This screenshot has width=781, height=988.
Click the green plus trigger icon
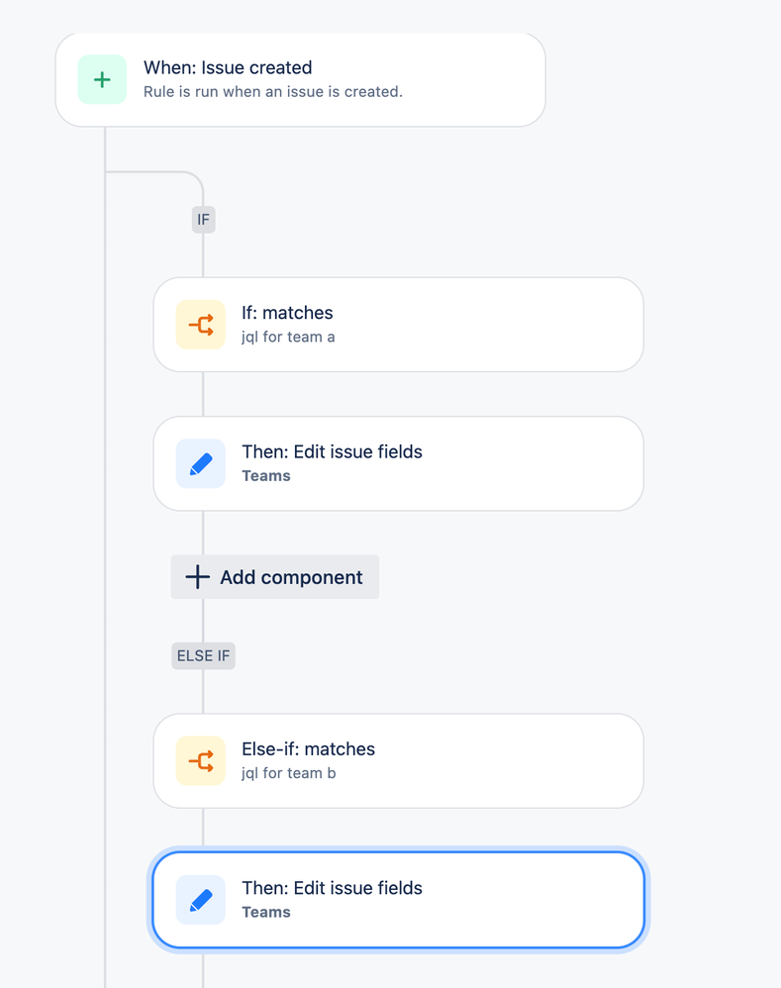pos(102,79)
